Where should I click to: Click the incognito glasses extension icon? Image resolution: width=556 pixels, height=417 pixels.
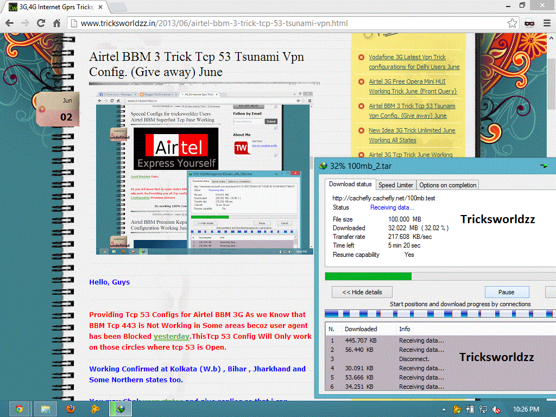pos(529,23)
